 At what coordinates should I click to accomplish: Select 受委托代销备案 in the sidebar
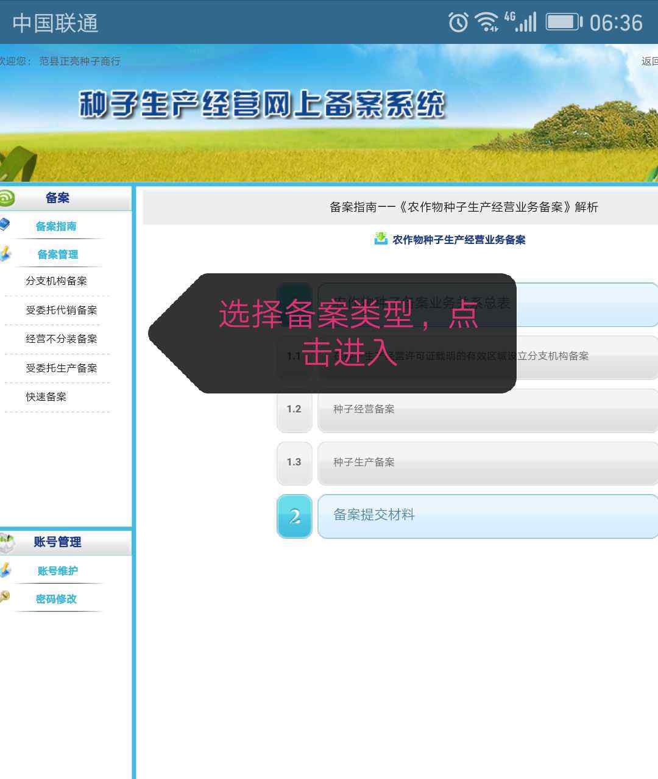point(62,310)
